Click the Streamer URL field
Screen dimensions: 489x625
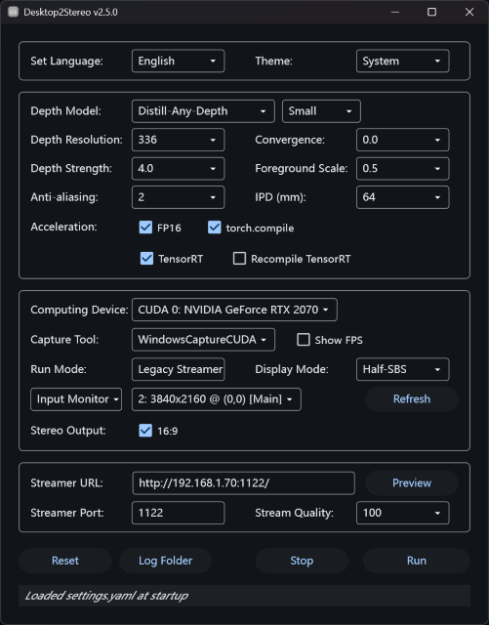(x=243, y=483)
